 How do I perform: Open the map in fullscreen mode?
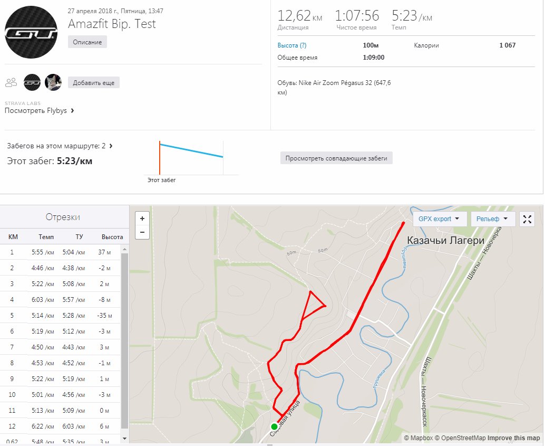[527, 219]
